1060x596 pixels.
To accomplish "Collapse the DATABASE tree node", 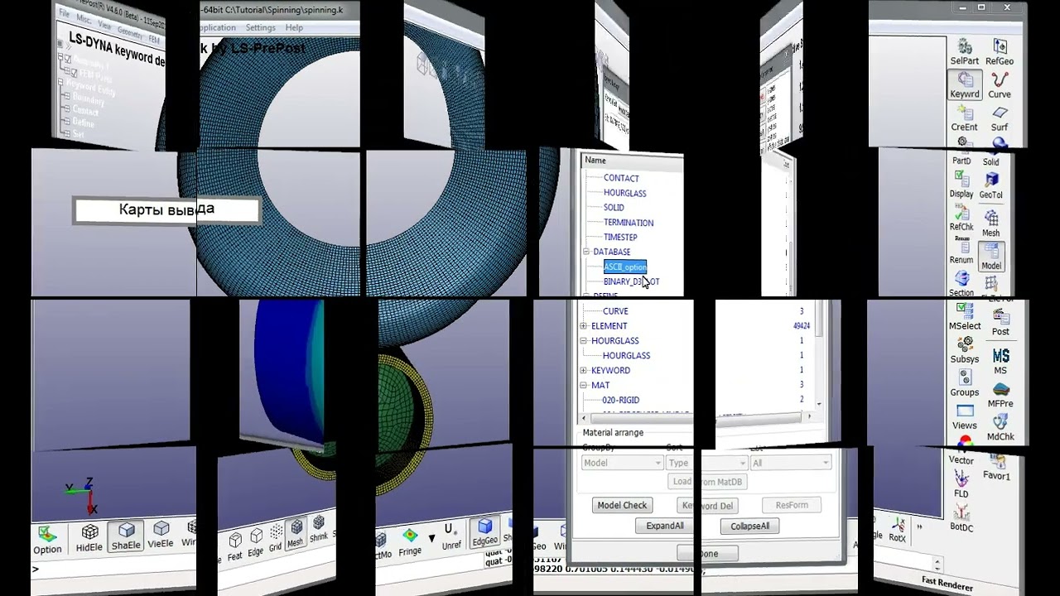I will point(585,252).
